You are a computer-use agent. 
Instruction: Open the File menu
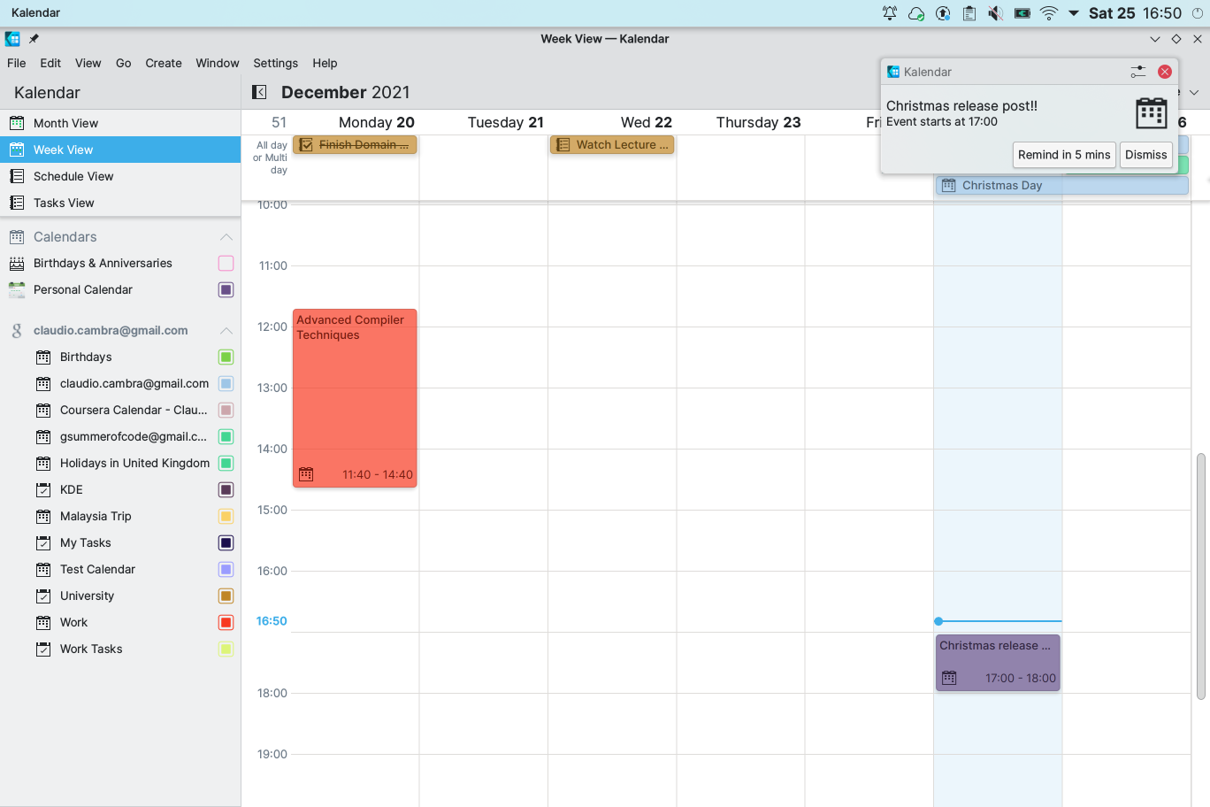pos(17,63)
